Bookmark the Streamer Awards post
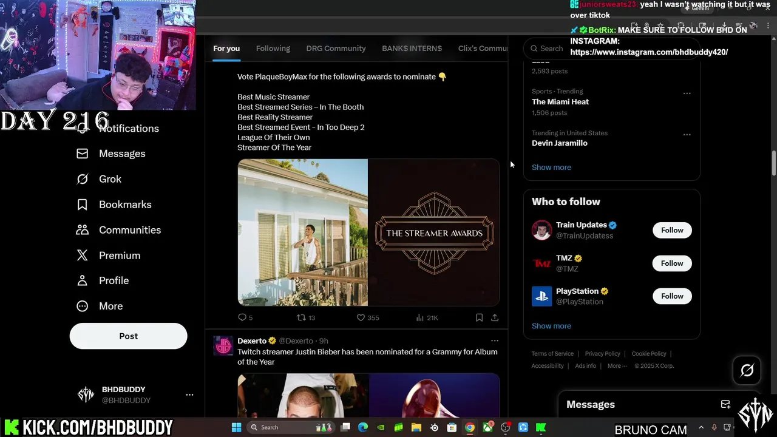This screenshot has width=777, height=437. [x=479, y=317]
